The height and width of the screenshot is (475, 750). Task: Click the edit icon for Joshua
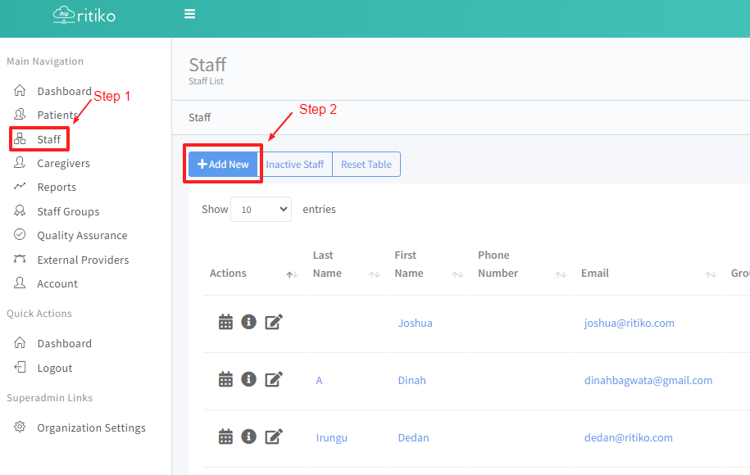(274, 322)
